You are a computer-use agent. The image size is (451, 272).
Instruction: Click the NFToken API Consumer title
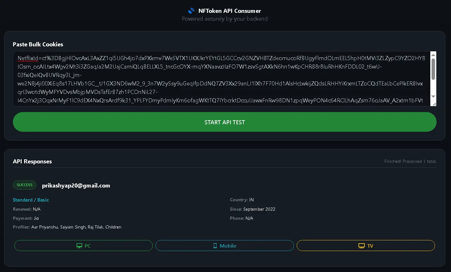[230, 11]
